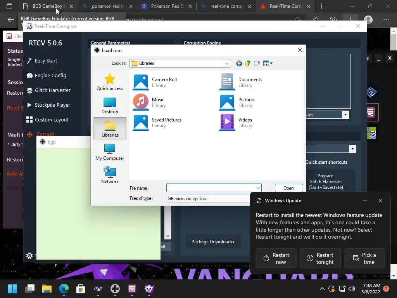Click Corrupt in RTCV sidebar

tap(40, 134)
